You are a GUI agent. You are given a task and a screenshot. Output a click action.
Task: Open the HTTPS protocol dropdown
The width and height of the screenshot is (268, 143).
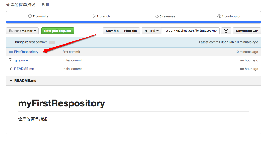point(152,31)
